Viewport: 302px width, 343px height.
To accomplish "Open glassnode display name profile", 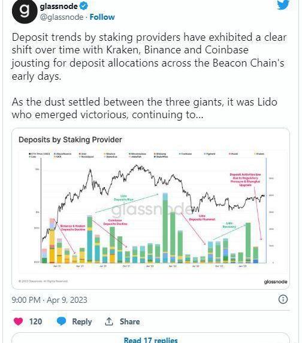I will 59,6.
